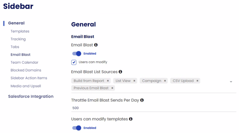
Task: Open the Templates sidebar section
Action: [20, 31]
